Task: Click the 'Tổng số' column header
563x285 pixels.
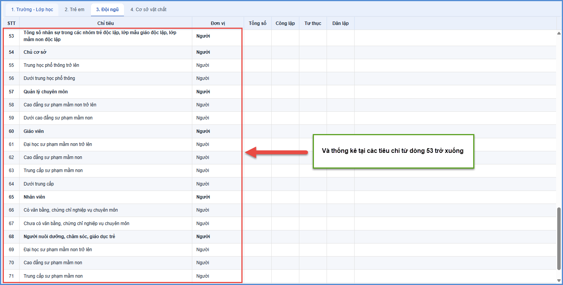Action: (258, 23)
